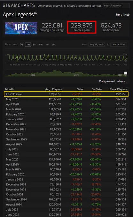Click the February 2026 row label
The image size is (133, 217).
[15, 114]
